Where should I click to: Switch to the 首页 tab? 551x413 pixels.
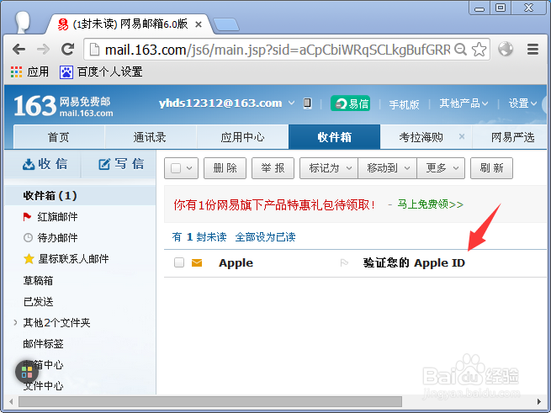coord(59,137)
